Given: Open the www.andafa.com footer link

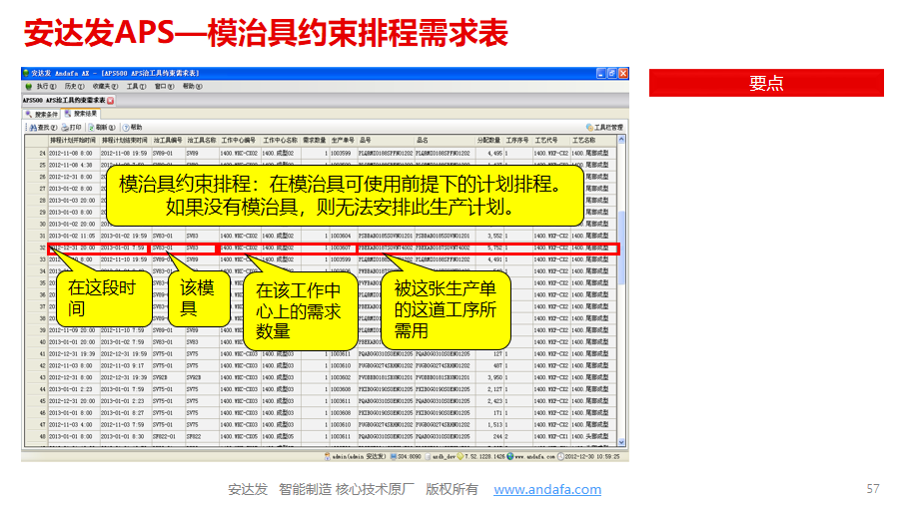Looking at the screenshot, I should [547, 489].
